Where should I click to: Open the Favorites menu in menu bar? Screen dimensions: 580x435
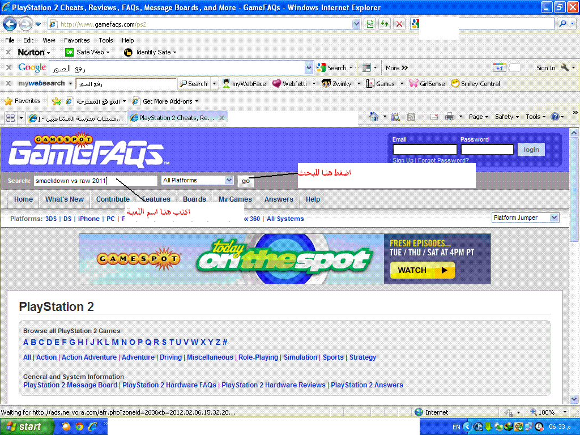tap(76, 40)
